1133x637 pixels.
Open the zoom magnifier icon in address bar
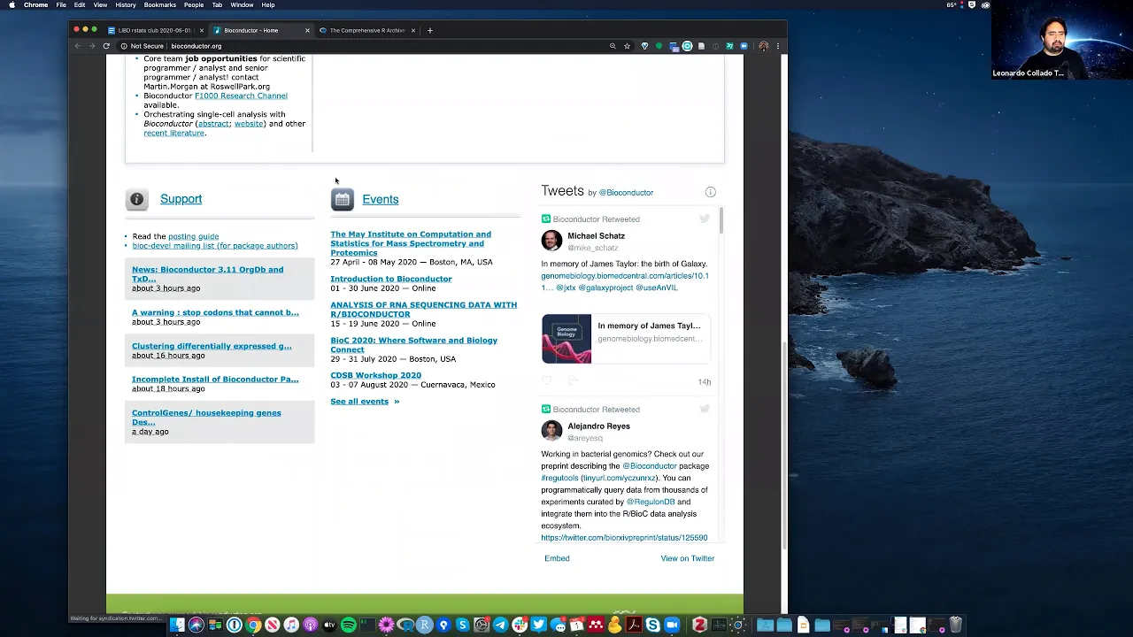click(x=613, y=46)
